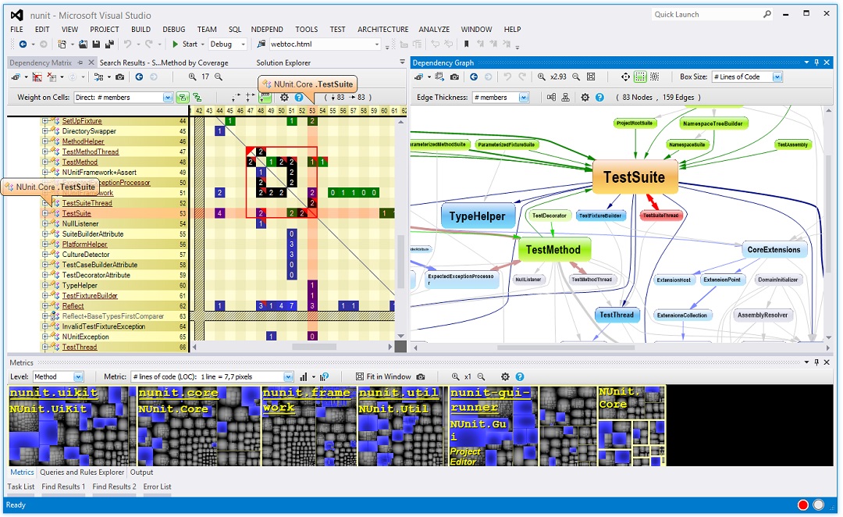
Task: Toggle highlighted matrix header-expand green button
Action: (264, 98)
